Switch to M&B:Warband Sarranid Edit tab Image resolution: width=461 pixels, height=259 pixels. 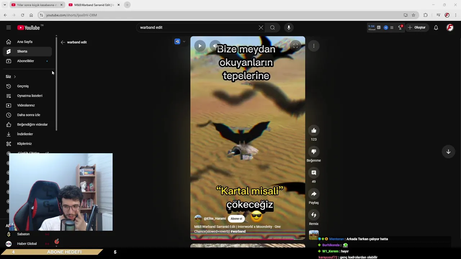(94, 5)
